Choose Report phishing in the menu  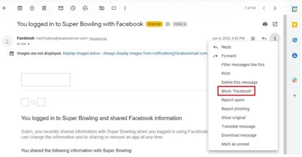(x=235, y=109)
